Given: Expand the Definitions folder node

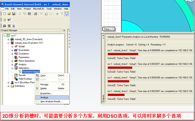Looking at the screenshot, I should coord(8,86).
